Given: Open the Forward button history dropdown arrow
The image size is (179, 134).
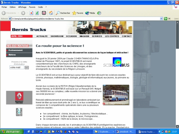Looking at the screenshot, I should pos(27,13).
